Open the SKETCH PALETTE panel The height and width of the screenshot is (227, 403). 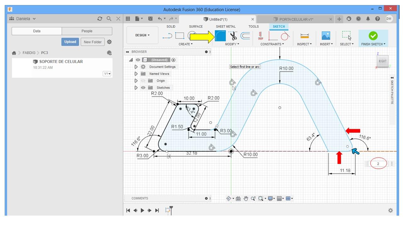pos(392,90)
